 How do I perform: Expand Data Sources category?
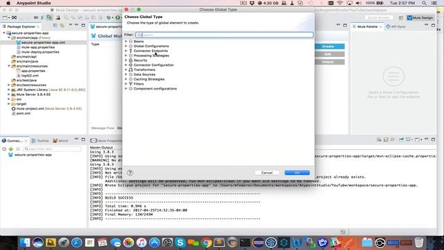point(126,74)
